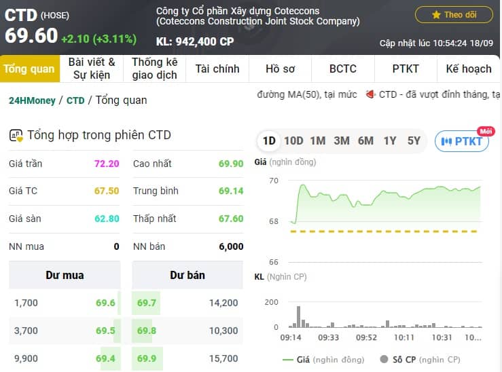Click the ask volume 15,700
Viewport: 502px width, 372px height.
point(223,358)
